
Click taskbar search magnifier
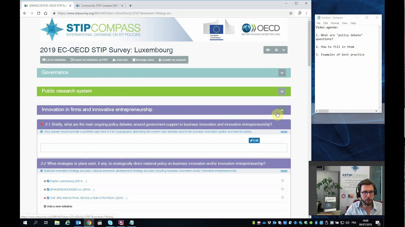tap(36, 223)
